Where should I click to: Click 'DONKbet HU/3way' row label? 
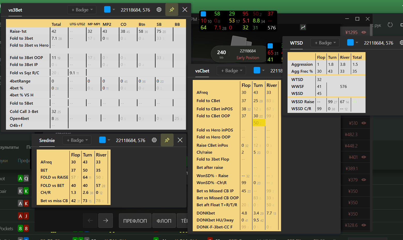point(215,220)
